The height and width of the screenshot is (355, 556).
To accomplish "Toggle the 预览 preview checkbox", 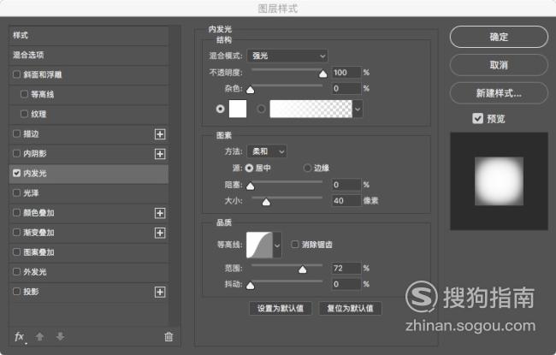I will [477, 118].
